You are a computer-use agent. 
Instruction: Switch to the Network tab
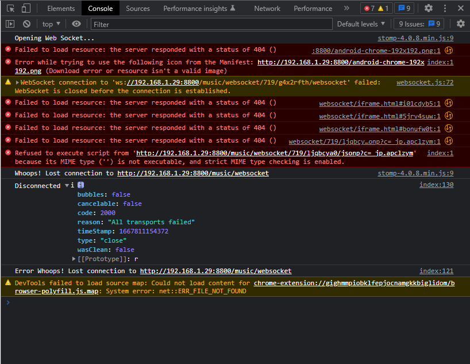[x=267, y=8]
